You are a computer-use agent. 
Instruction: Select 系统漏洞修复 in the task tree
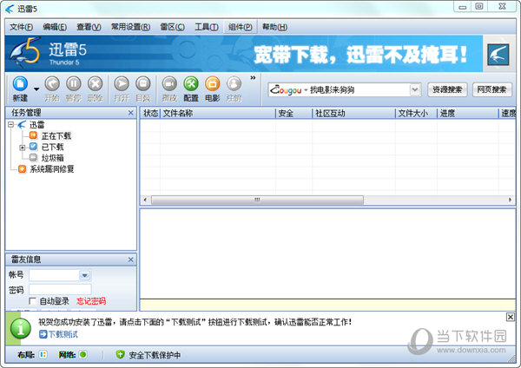pos(52,169)
